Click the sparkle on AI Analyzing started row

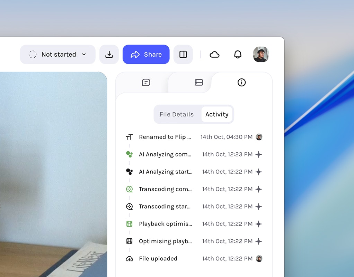tap(259, 172)
